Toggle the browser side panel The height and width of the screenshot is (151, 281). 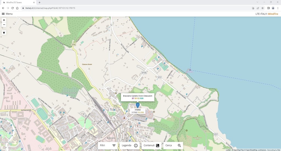click(268, 8)
